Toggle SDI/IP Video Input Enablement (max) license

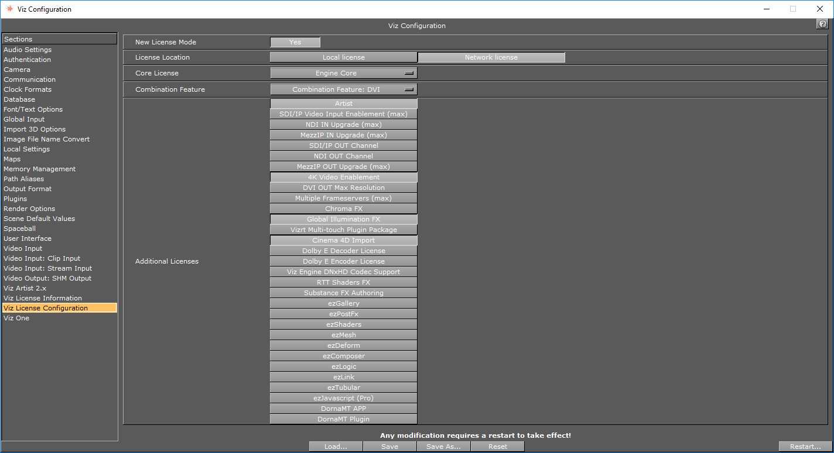coord(344,114)
